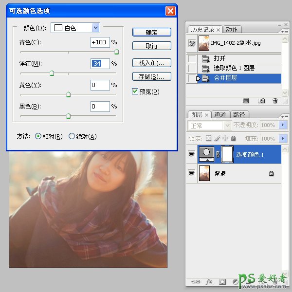Screen dimensions: 292x292
Task: Hide the 背景 layer with eye icon
Action: tap(191, 173)
